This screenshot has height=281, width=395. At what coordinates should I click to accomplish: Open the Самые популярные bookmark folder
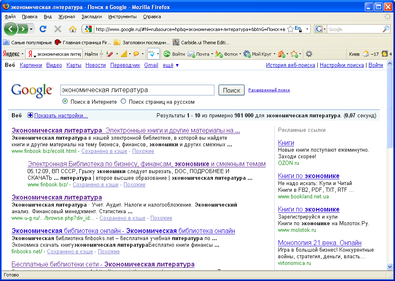[x=27, y=43]
